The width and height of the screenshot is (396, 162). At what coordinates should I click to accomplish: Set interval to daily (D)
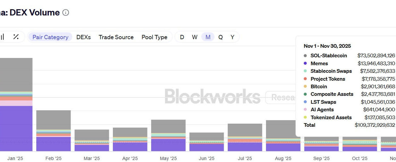tap(182, 37)
